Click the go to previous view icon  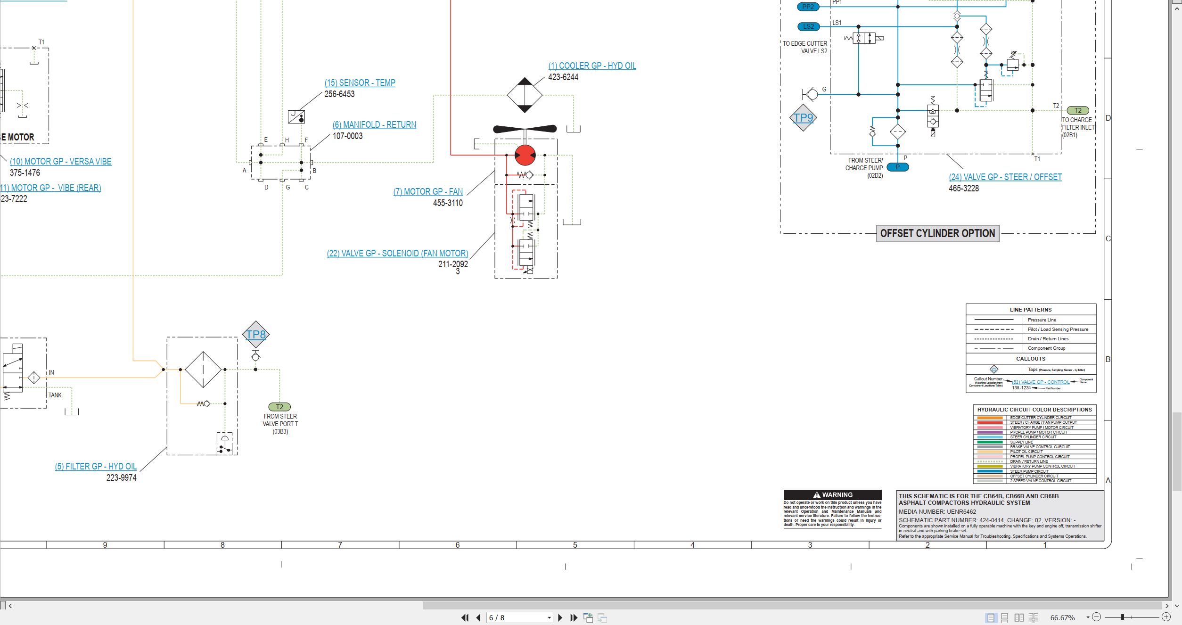(588, 617)
